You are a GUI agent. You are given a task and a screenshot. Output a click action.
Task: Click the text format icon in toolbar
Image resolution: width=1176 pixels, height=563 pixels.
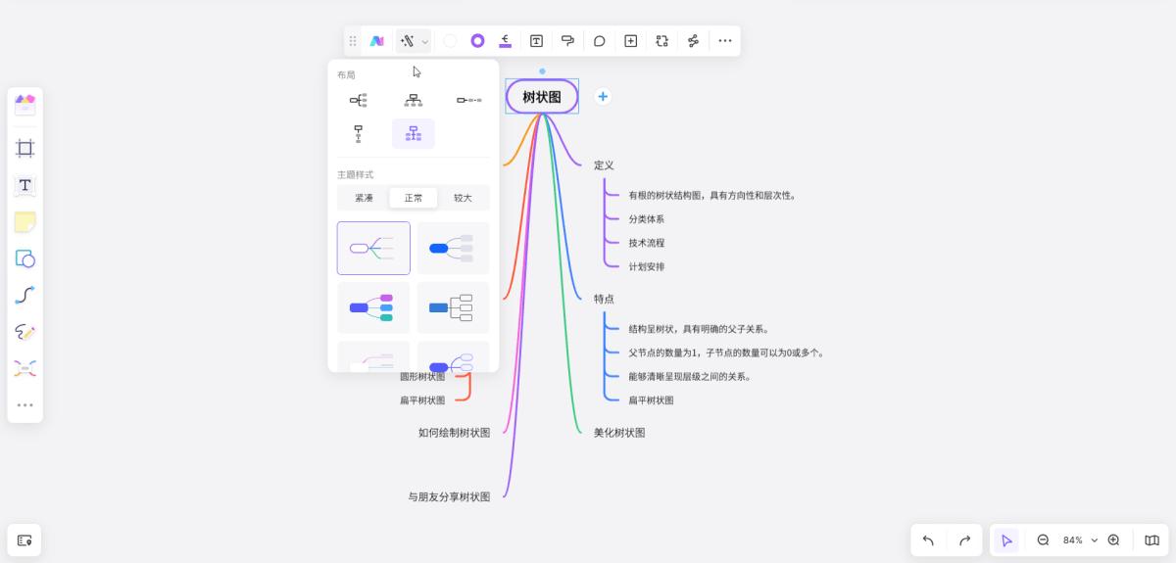536,41
